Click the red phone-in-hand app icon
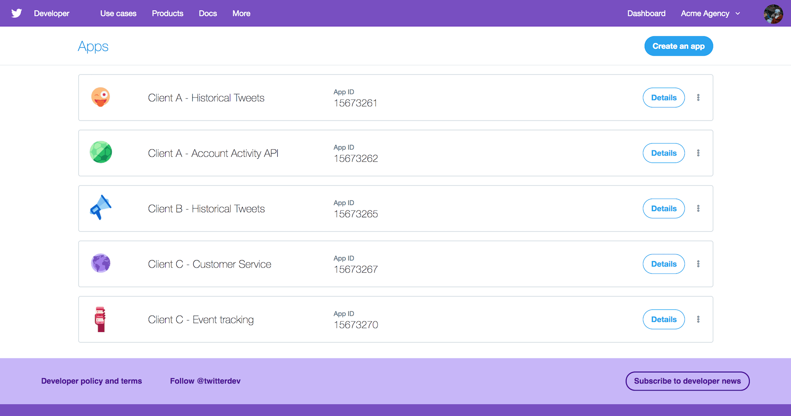Screen dimensions: 791x416 click(100, 319)
